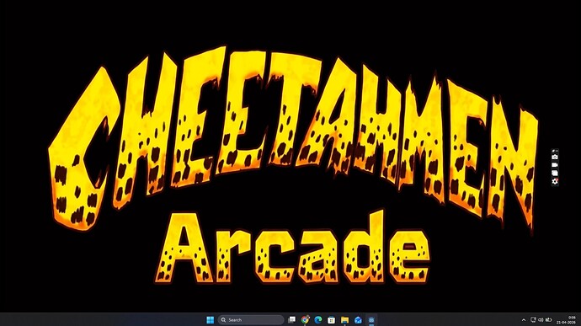Start recording with the video camera icon
Viewport: 581px width, 326px height.
tap(555, 165)
